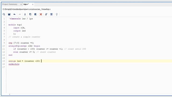
Task: Click the 'reg [7:0] counter =0;' line
Action: [21, 43]
